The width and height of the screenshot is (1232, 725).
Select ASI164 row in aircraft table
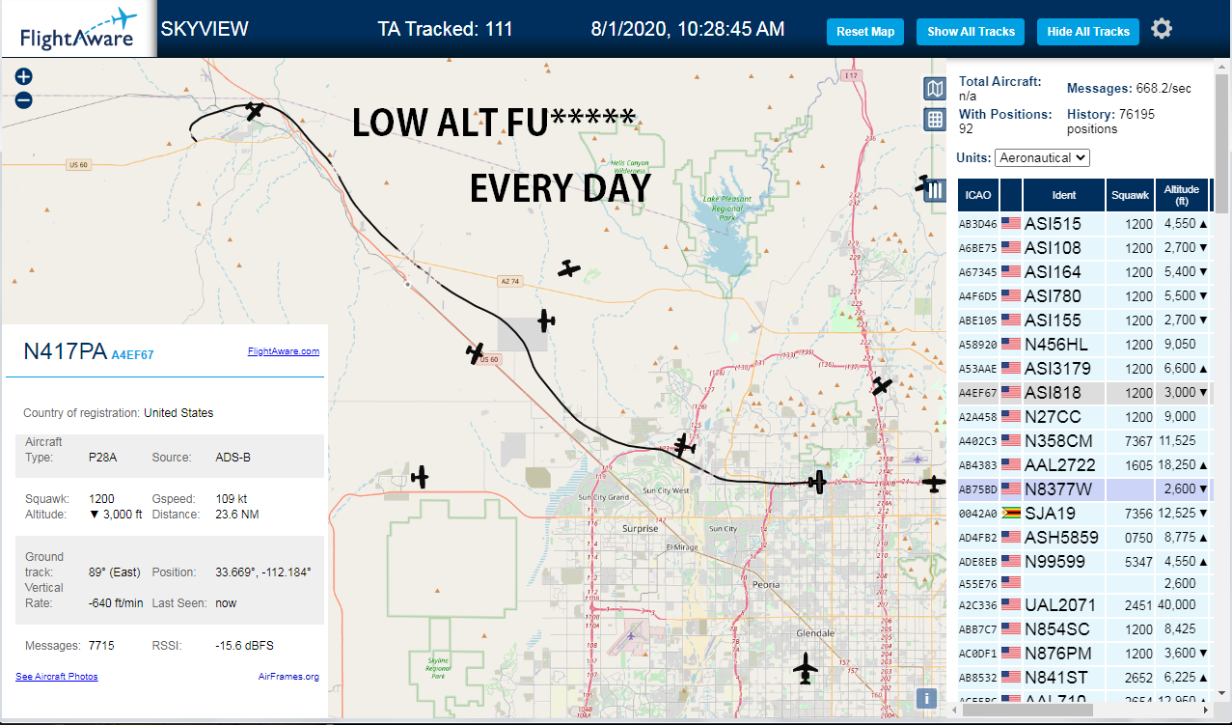(x=1083, y=271)
